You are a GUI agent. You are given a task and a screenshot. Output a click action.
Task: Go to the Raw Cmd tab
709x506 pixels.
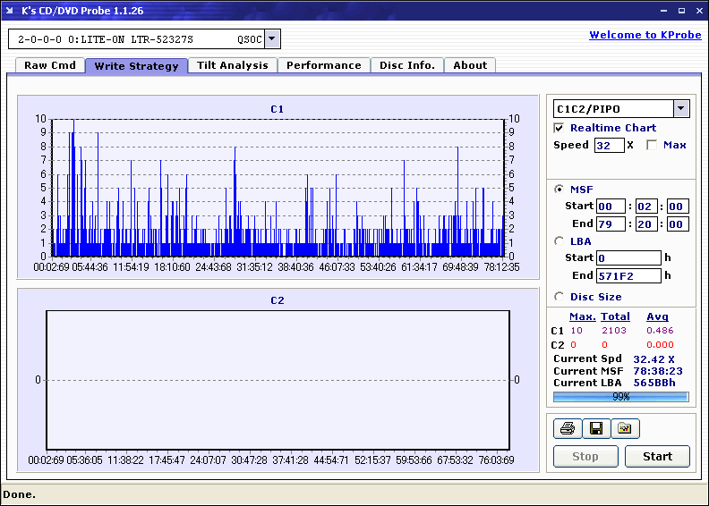[x=50, y=65]
